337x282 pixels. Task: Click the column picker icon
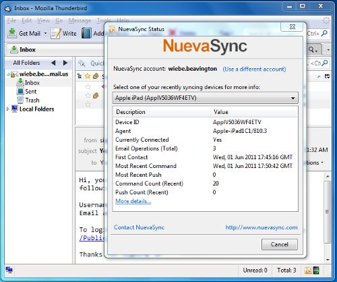(x=327, y=76)
